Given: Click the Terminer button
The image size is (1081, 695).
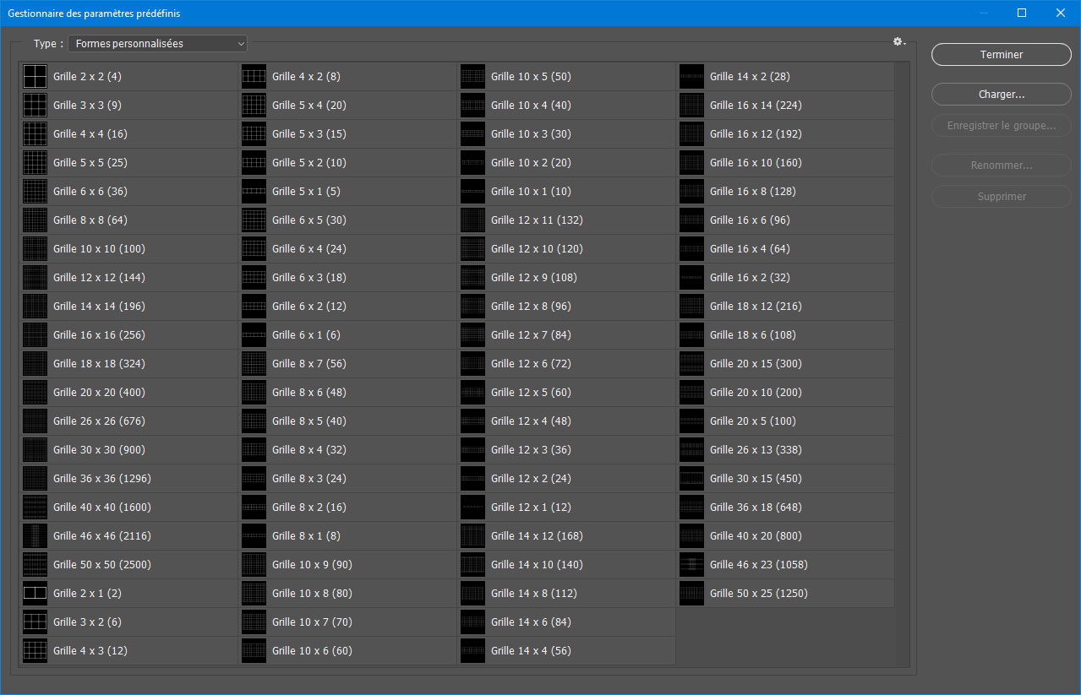Looking at the screenshot, I should 1001,54.
